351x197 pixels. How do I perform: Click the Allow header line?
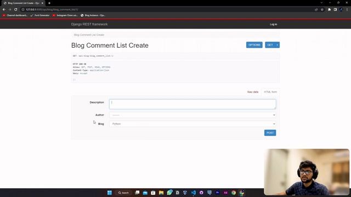tap(92, 67)
